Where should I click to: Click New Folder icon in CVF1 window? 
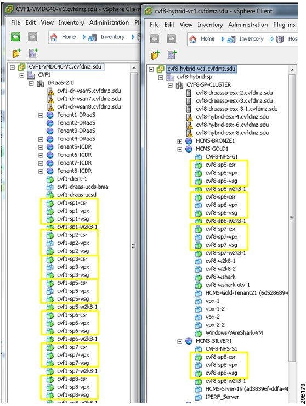point(16,53)
